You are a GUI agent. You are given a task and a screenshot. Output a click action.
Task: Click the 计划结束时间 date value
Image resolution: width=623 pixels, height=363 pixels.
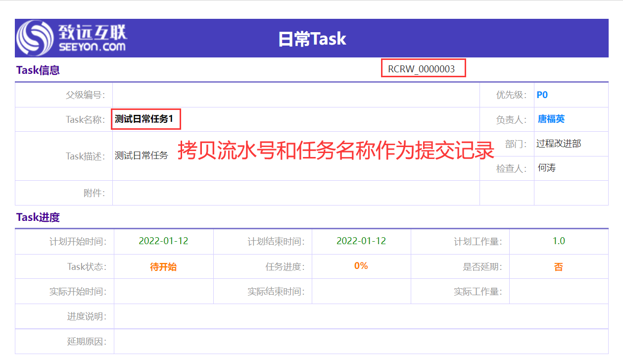361,241
